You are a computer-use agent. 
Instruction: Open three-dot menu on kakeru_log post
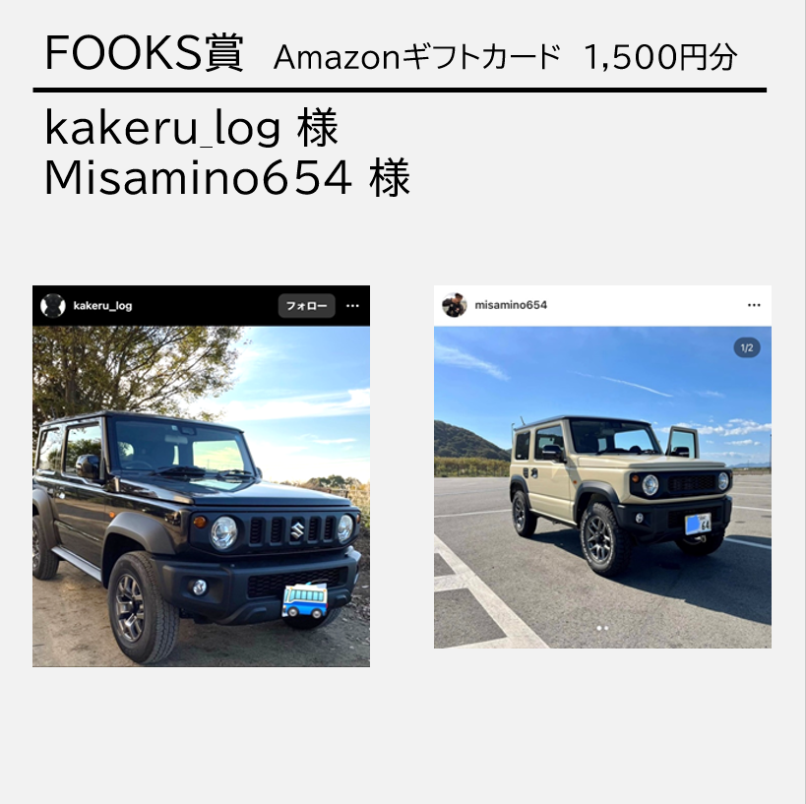(352, 306)
